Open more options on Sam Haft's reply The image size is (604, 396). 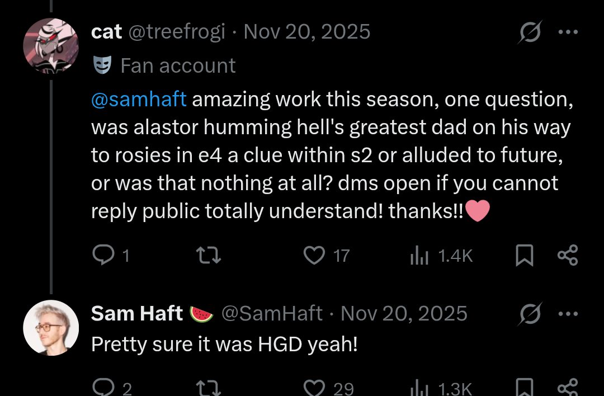click(x=568, y=313)
